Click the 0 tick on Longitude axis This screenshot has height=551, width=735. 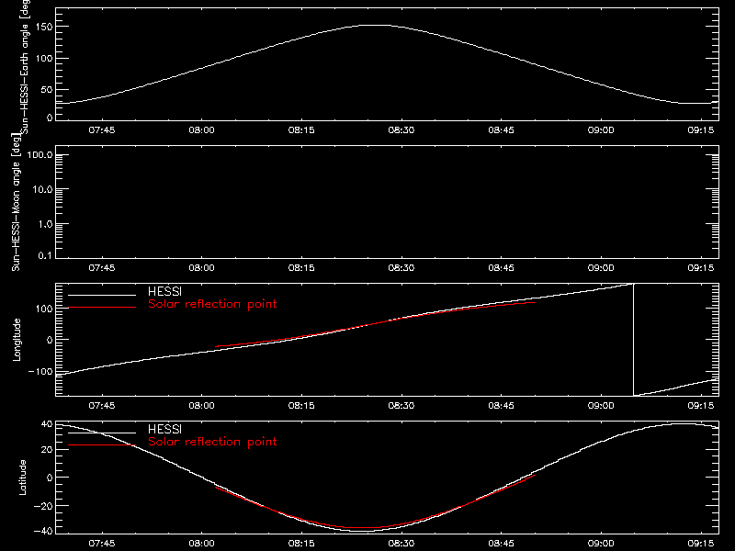click(50, 340)
